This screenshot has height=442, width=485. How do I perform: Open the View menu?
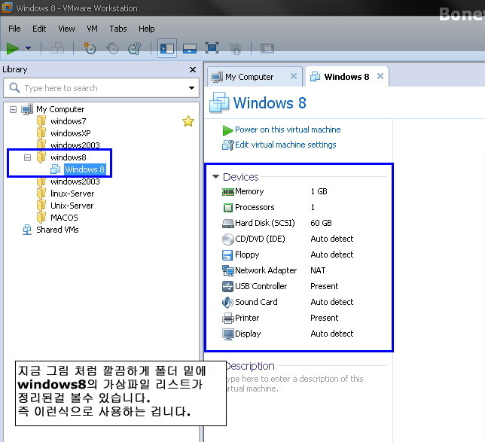pyautogui.click(x=66, y=29)
